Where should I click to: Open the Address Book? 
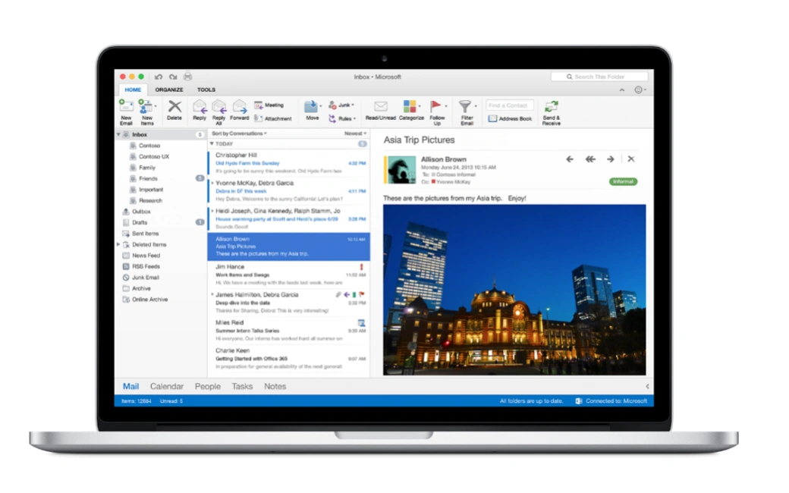coord(510,117)
